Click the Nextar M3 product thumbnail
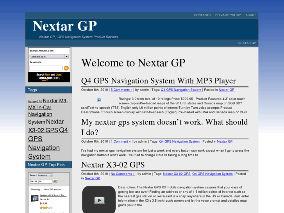Image resolution: width=284 pixels, height=213 pixels. tap(34, 198)
